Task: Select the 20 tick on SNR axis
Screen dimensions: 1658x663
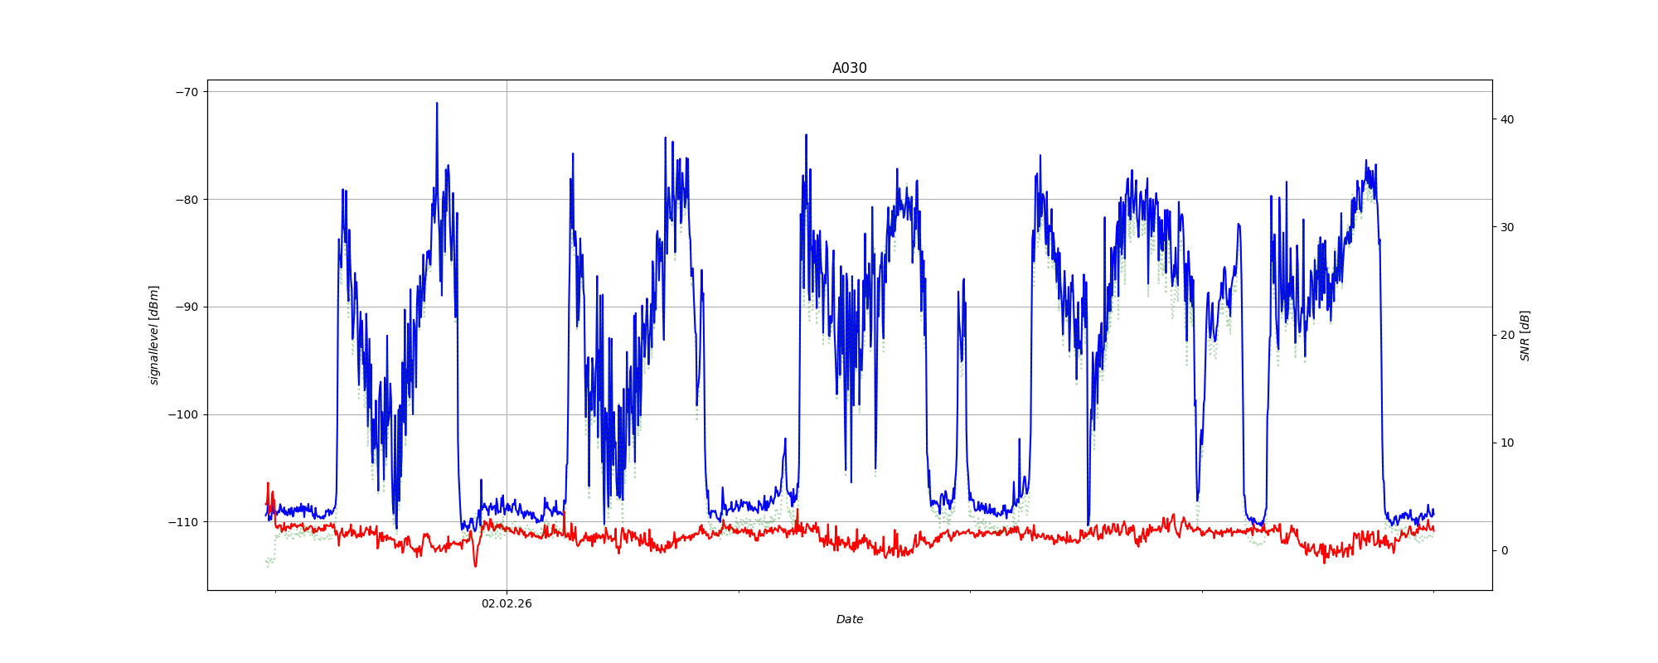Action: (1506, 335)
